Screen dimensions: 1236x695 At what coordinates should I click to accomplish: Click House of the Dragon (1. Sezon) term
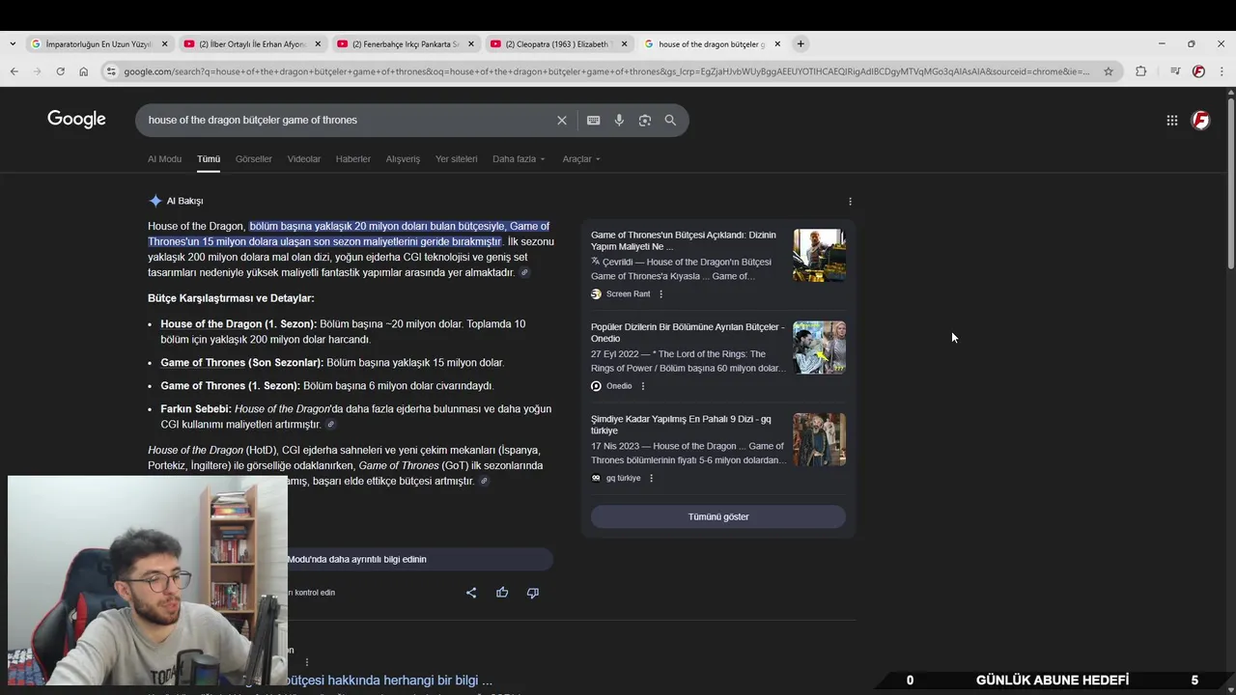pyautogui.click(x=239, y=324)
